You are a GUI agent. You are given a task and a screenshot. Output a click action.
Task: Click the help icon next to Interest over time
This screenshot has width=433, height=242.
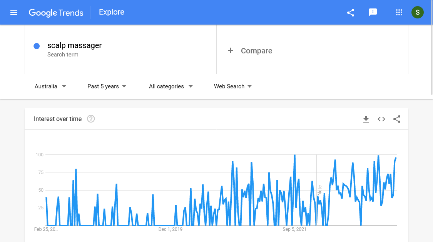coord(90,119)
